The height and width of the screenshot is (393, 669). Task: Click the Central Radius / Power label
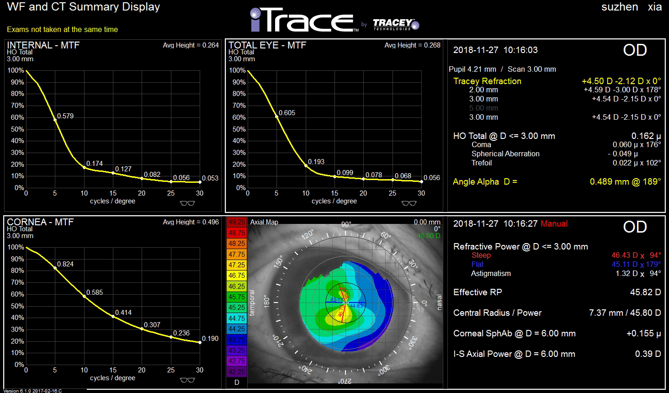point(497,313)
